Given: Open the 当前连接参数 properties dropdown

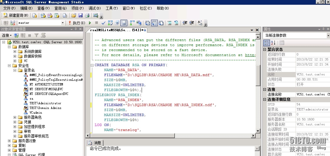Looking at the screenshot, I should [x=328, y=35].
